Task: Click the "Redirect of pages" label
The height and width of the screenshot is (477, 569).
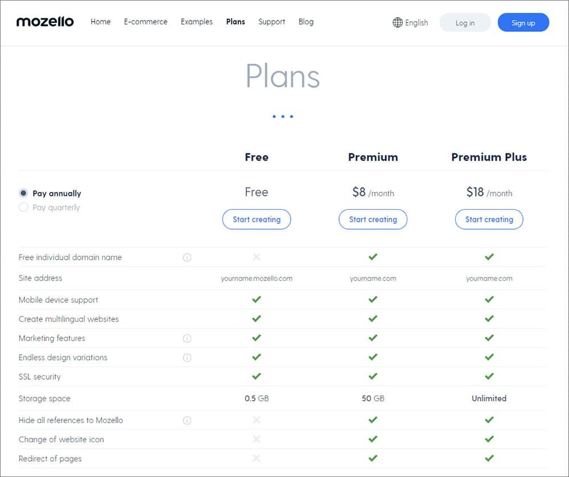Action: point(50,458)
